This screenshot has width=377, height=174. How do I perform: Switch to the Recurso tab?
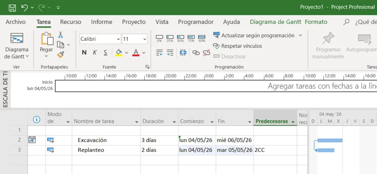(x=71, y=22)
